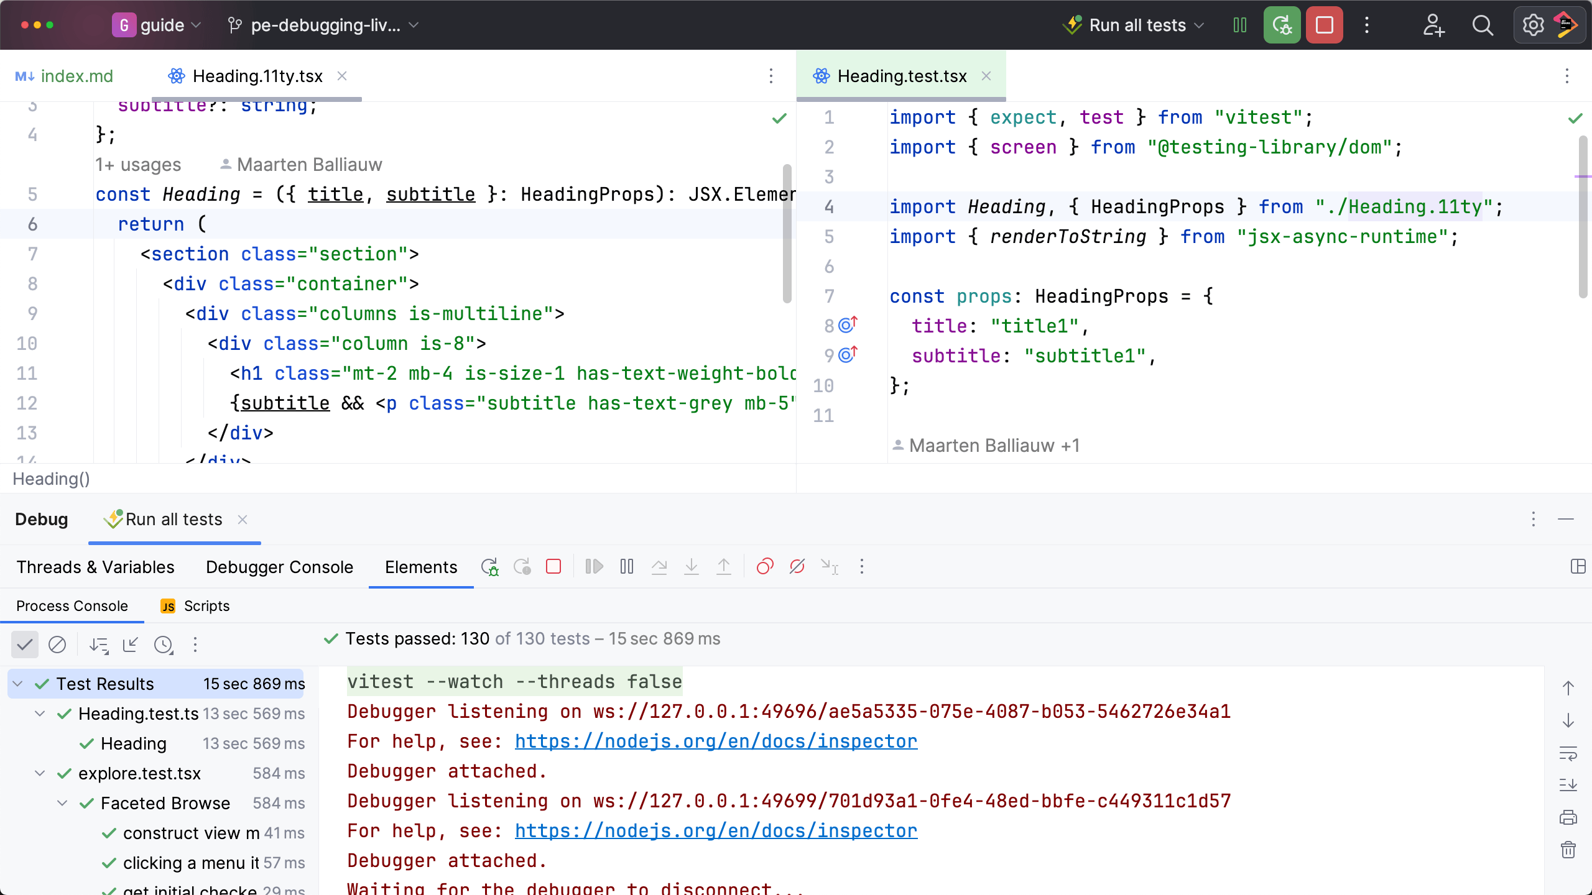Expand the guide project name dropdown
This screenshot has height=895, width=1592.
point(197,25)
